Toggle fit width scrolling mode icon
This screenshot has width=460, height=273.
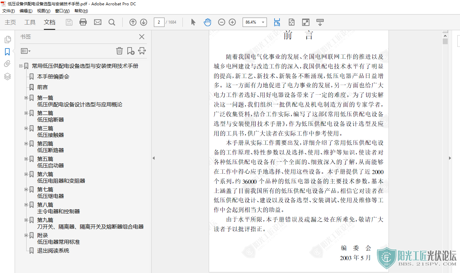[277, 22]
